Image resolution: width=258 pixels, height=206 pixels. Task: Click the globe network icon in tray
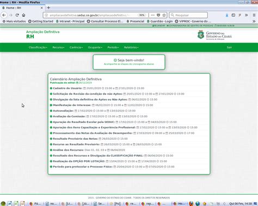tap(198, 204)
